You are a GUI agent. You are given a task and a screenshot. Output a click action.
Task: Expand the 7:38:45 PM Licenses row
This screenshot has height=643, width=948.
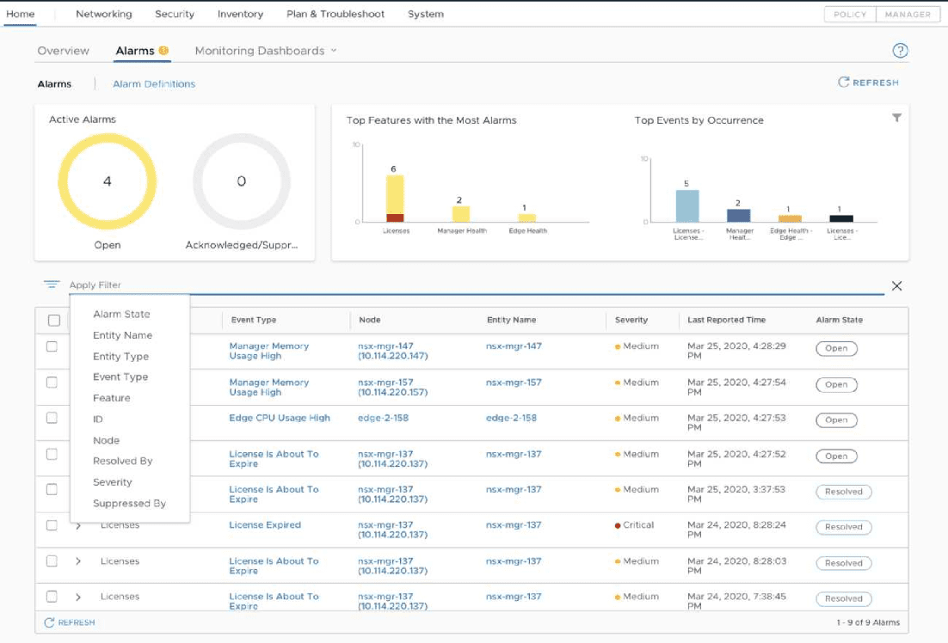pyautogui.click(x=78, y=597)
